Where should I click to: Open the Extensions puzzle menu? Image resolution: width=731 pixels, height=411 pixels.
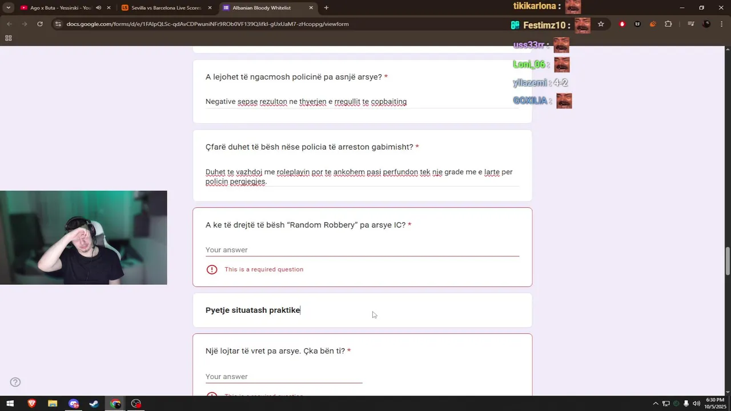coord(668,24)
